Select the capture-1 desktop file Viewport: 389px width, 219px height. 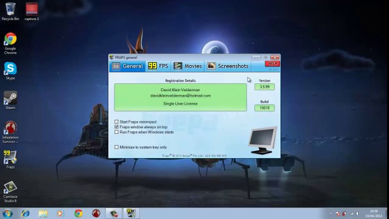pos(32,11)
